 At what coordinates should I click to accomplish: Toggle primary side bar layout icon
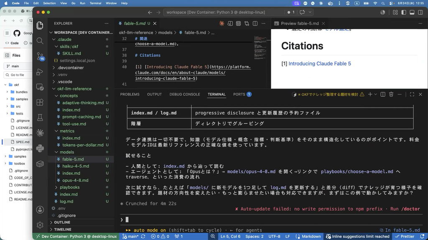coord(403,12)
